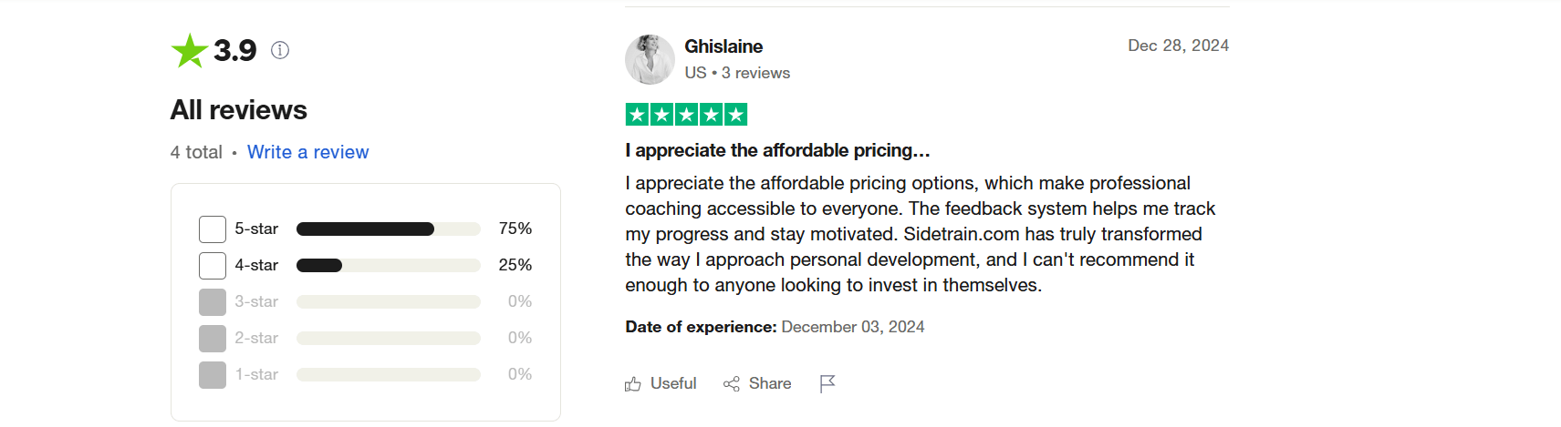Click the Useful button label
1561x427 pixels.
673,384
